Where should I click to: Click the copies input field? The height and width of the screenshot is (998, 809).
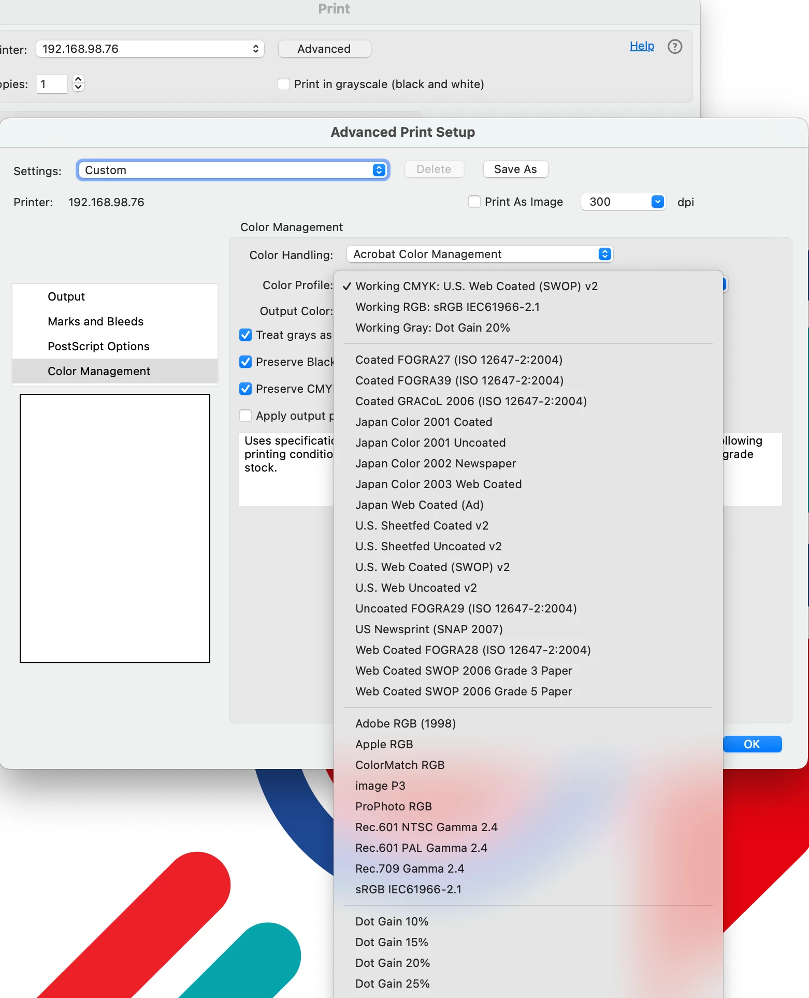coord(52,84)
